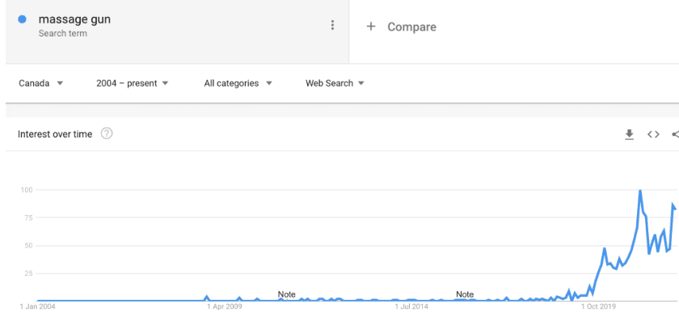Click the share icon on the chart header

(676, 134)
